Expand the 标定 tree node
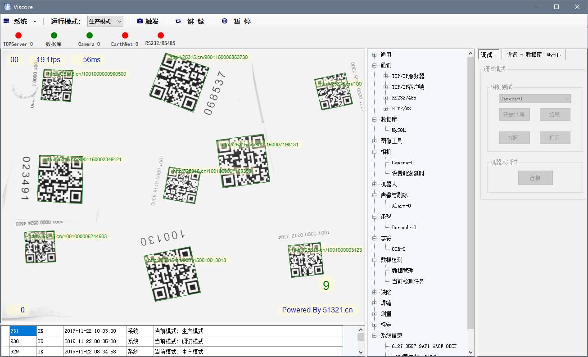 375,325
